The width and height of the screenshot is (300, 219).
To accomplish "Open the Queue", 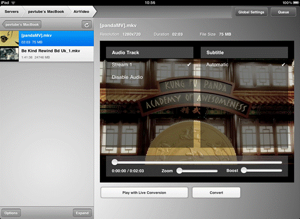I will [283, 12].
